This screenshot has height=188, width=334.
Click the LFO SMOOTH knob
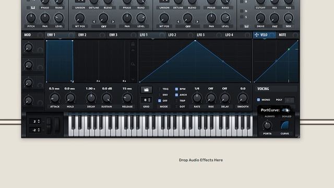click(243, 98)
